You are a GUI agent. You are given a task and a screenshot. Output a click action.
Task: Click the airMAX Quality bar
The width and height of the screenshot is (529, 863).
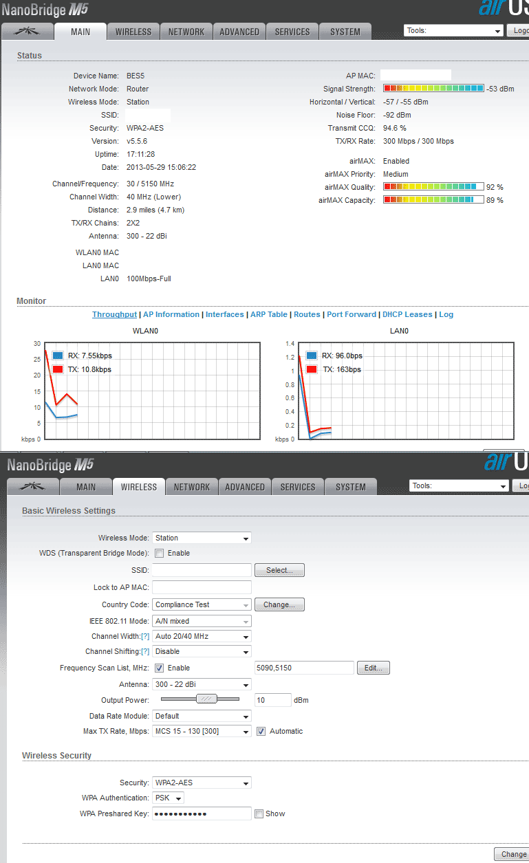433,187
